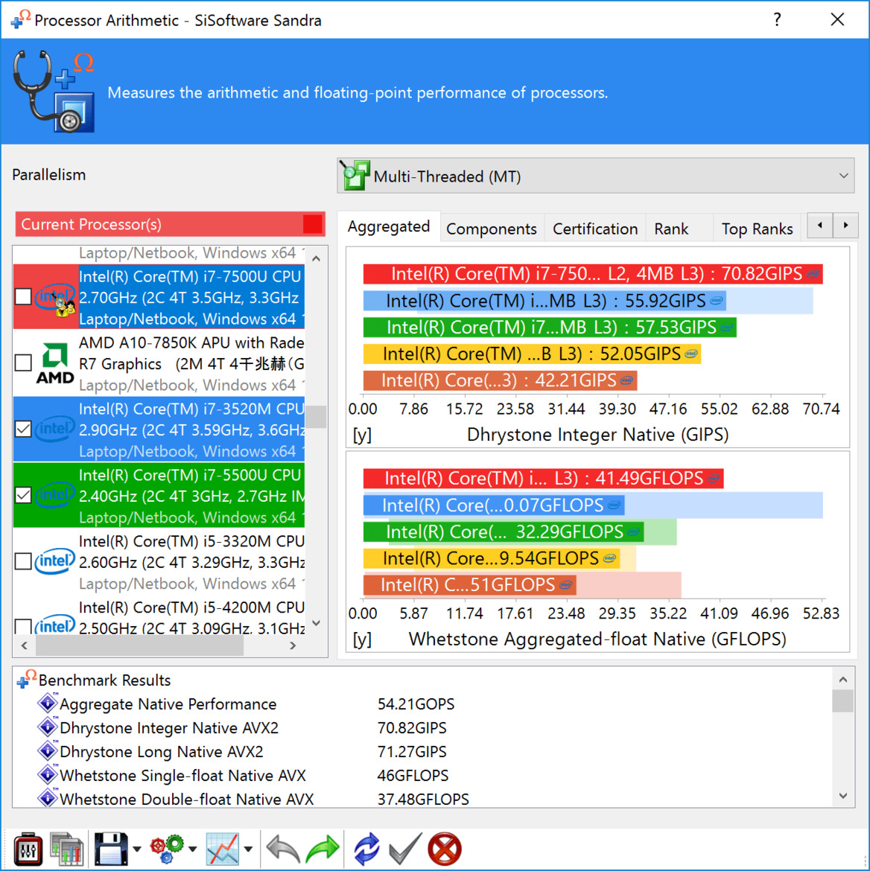This screenshot has width=870, height=871.
Task: Click the Sandra app icon in title bar
Action: (x=21, y=19)
